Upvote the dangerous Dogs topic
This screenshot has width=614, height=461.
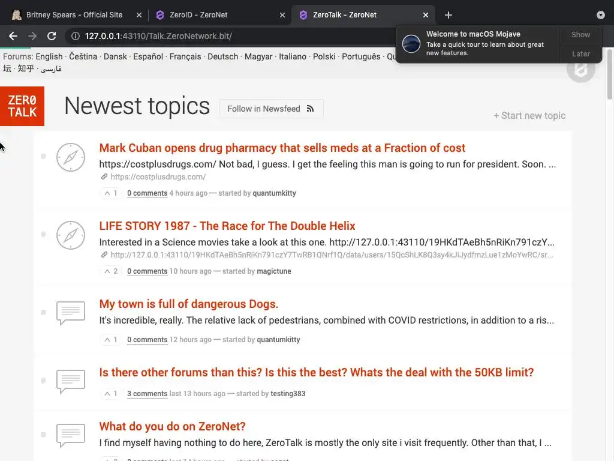(x=110, y=340)
